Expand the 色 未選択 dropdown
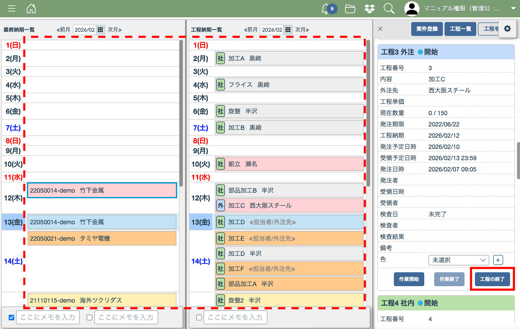The width and height of the screenshot is (520, 329). pyautogui.click(x=458, y=260)
